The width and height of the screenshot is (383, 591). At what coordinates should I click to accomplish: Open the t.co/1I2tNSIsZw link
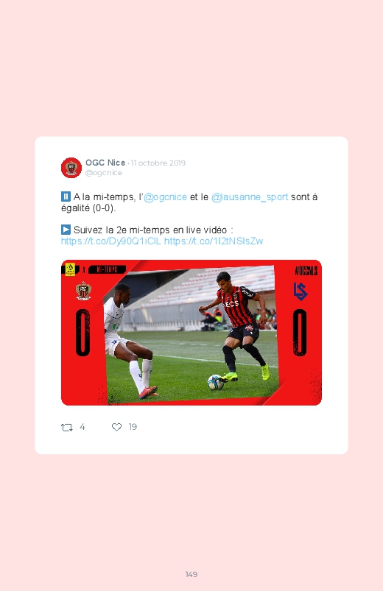click(214, 241)
